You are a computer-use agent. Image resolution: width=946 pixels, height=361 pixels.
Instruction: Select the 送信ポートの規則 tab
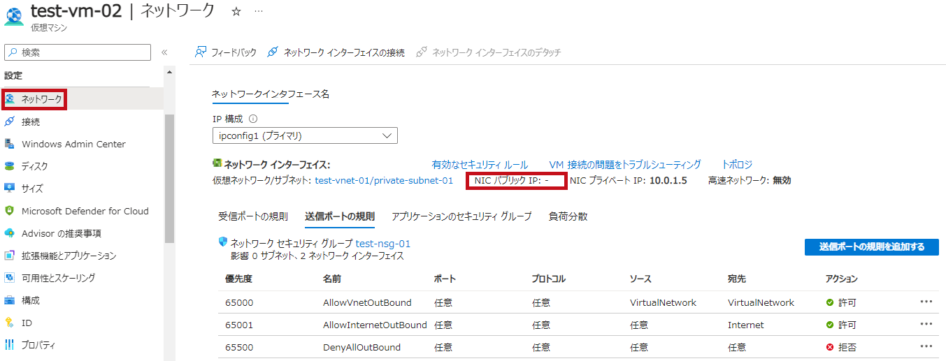[x=340, y=216]
